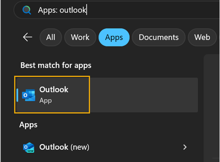Click the classic Outlook app icon
Screen dimensions: 220x162
point(29,95)
